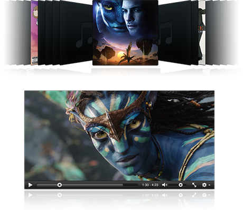Image resolution: width=243 pixels, height=210 pixels.
Task: Select the music-note cover left of Avatar
Action: pos(76,33)
